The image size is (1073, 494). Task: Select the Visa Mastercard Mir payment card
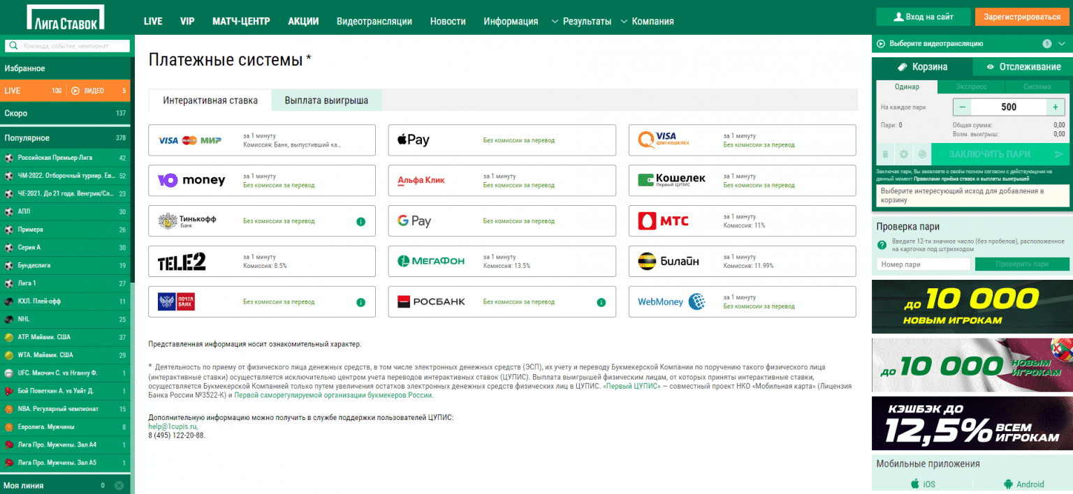tap(262, 140)
